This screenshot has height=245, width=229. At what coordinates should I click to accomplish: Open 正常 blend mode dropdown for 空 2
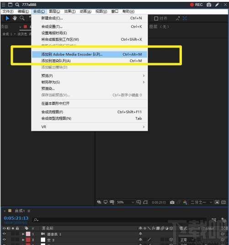[x=187, y=240]
